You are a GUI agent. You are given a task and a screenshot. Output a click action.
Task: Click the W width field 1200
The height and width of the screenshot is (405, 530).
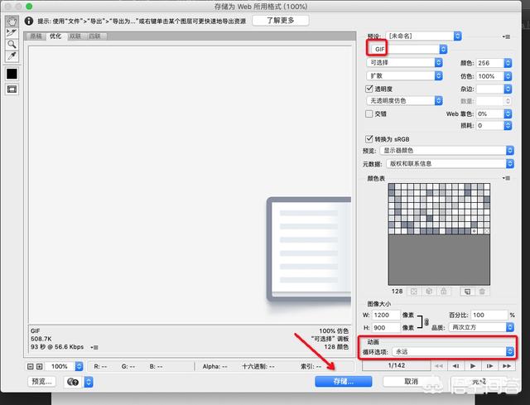pyautogui.click(x=386, y=315)
